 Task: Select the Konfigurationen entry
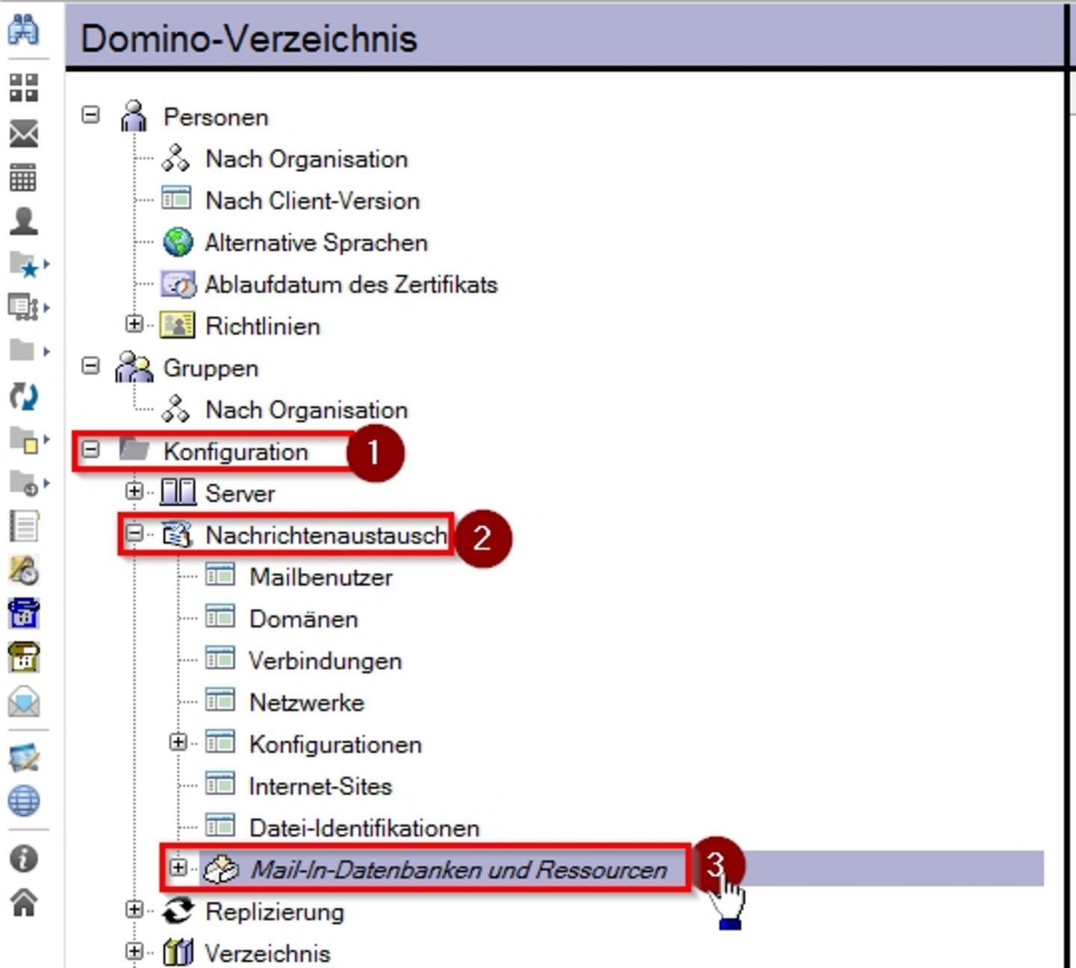click(336, 745)
